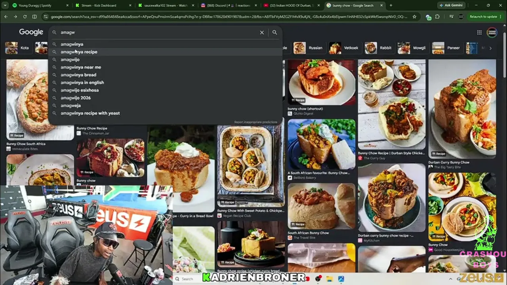Click the 'Glutto Digest' source link

(303, 114)
